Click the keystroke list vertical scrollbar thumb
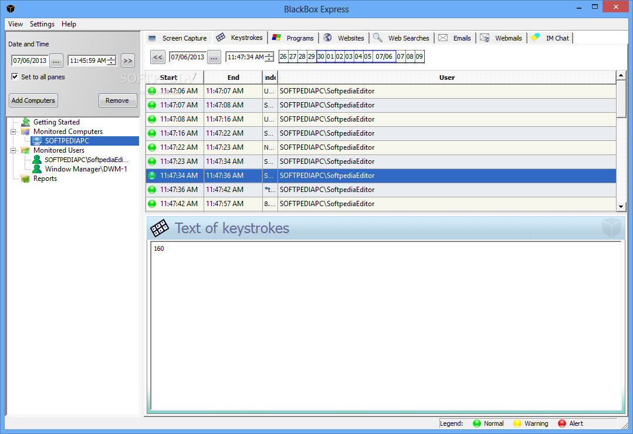The image size is (633, 434). point(621,99)
